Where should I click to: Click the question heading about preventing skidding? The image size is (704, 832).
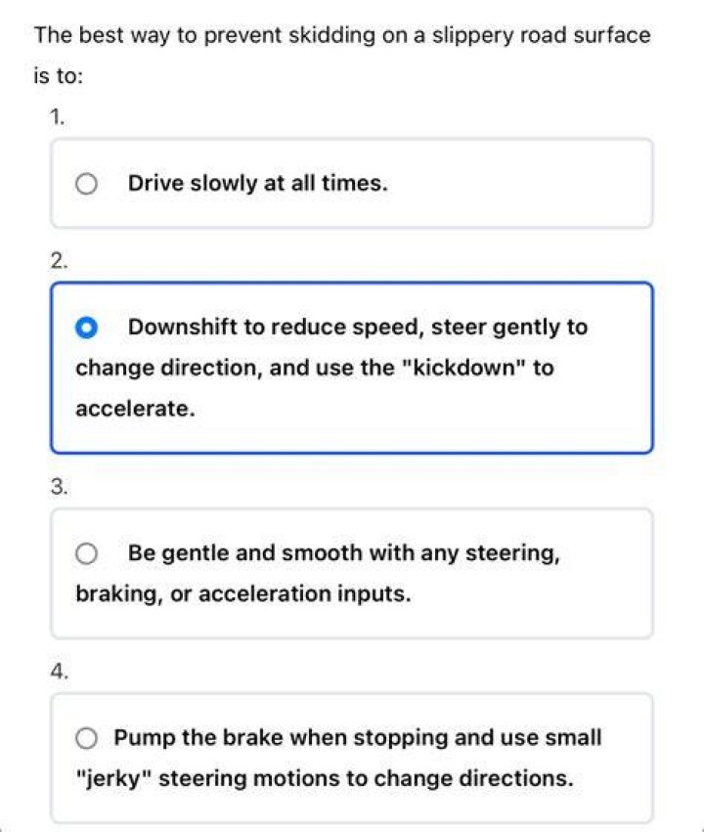tap(342, 55)
